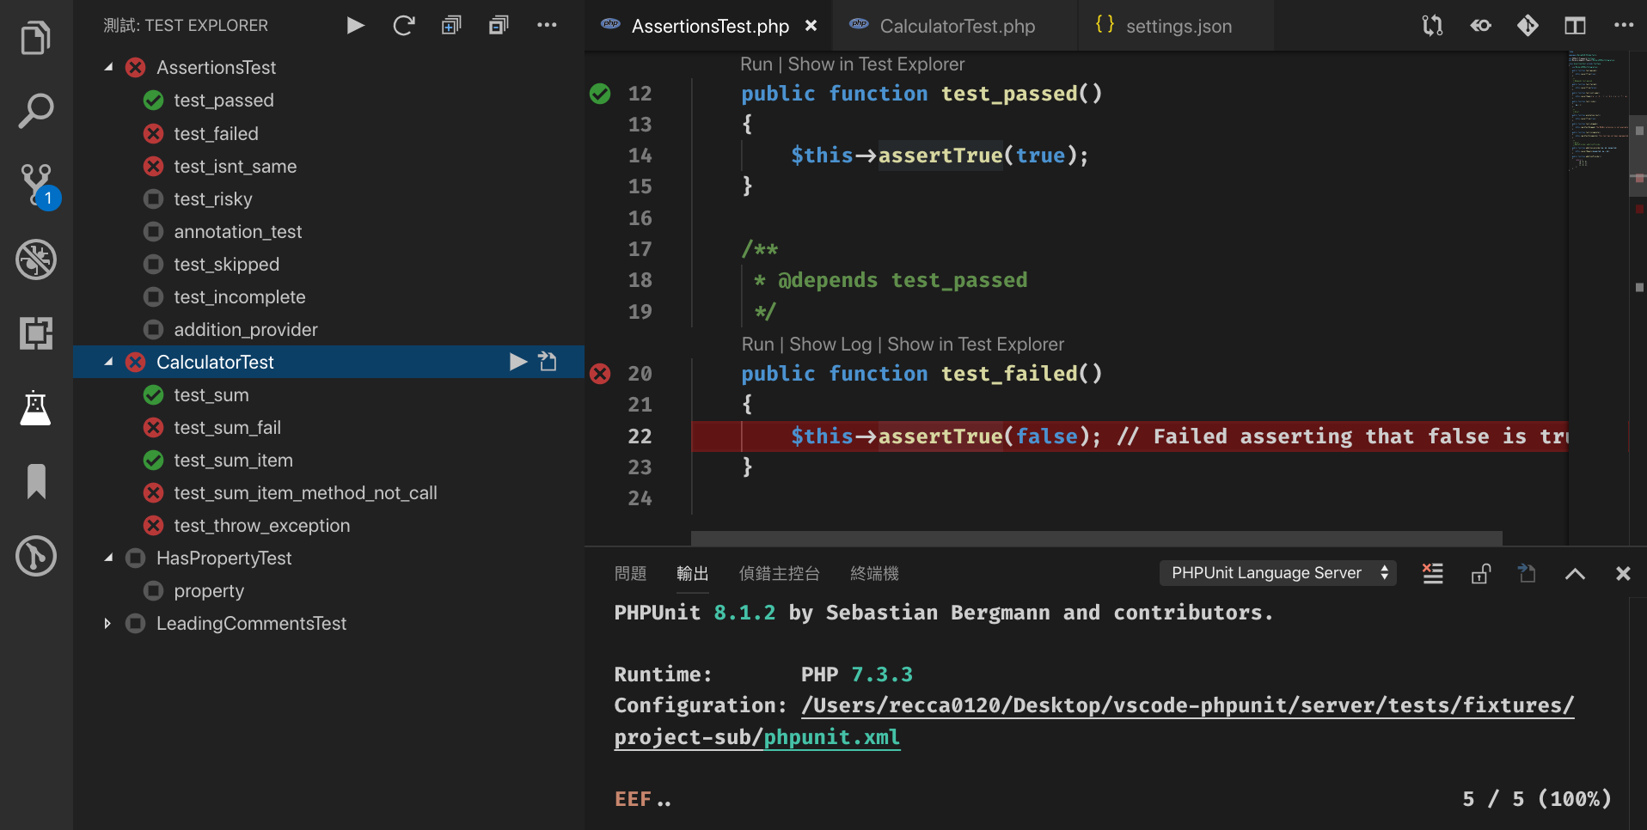Switch to the CalculatorTest.php tab
The image size is (1647, 830).
tap(956, 27)
